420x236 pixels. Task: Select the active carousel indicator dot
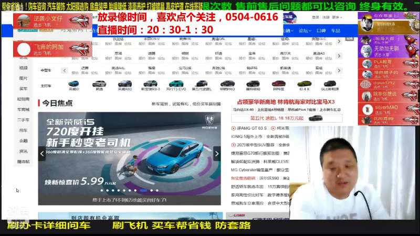[x=143, y=190]
